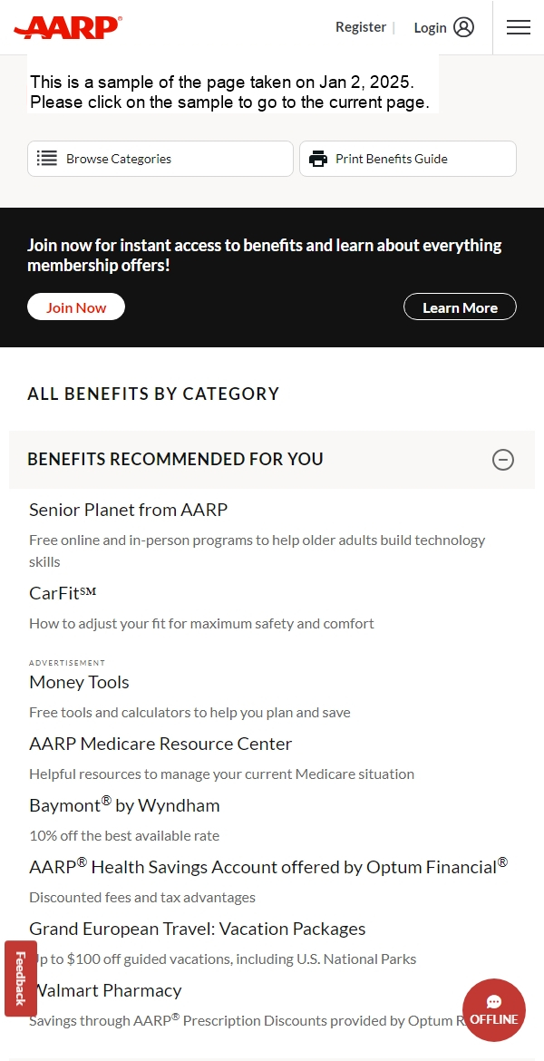Open the Offline chat bubble

point(494,1009)
